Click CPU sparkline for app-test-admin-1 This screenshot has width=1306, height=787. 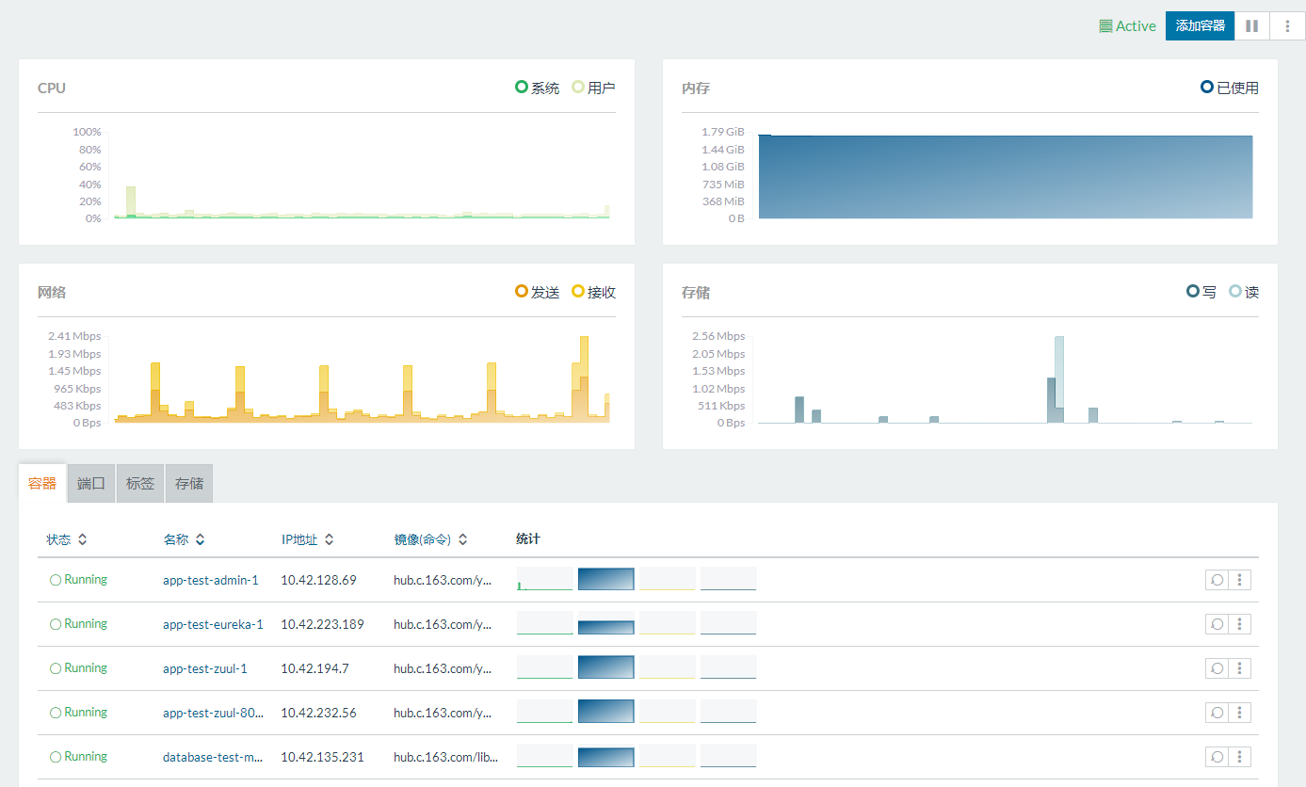[544, 579]
